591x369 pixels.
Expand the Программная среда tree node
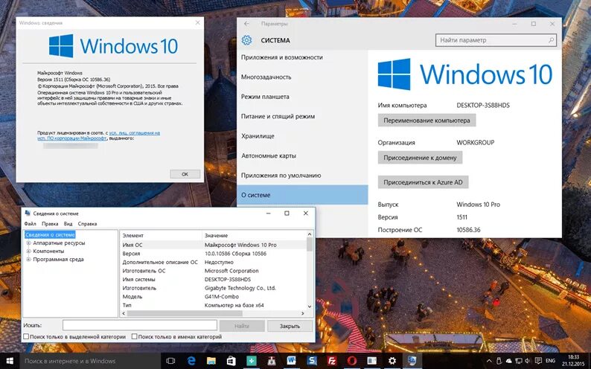coord(28,260)
